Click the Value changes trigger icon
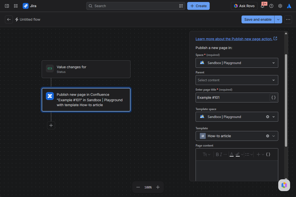Image resolution: width=296 pixels, height=197 pixels. 50,68
